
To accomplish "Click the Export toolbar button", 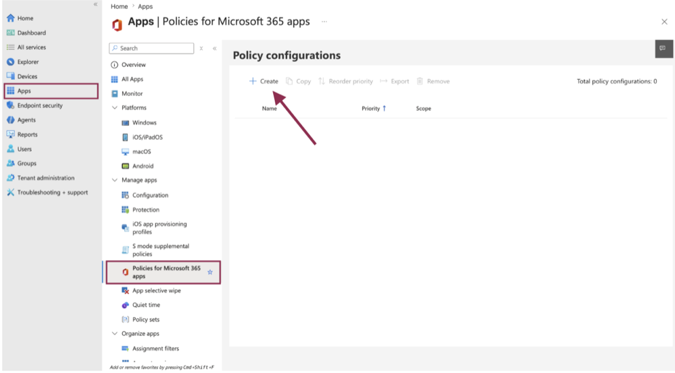I will (x=395, y=81).
